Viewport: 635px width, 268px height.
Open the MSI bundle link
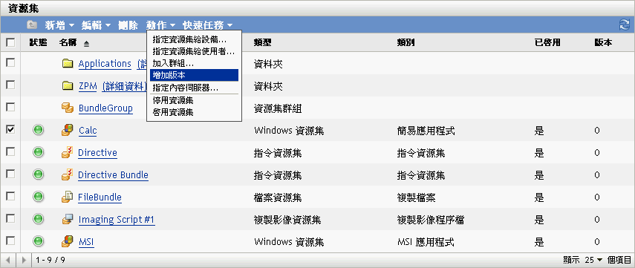(x=86, y=242)
